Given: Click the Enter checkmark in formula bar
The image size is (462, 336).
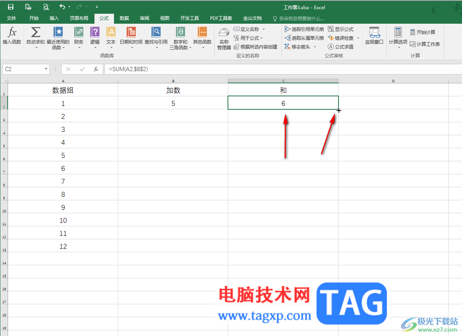Looking at the screenshot, I should (x=82, y=69).
